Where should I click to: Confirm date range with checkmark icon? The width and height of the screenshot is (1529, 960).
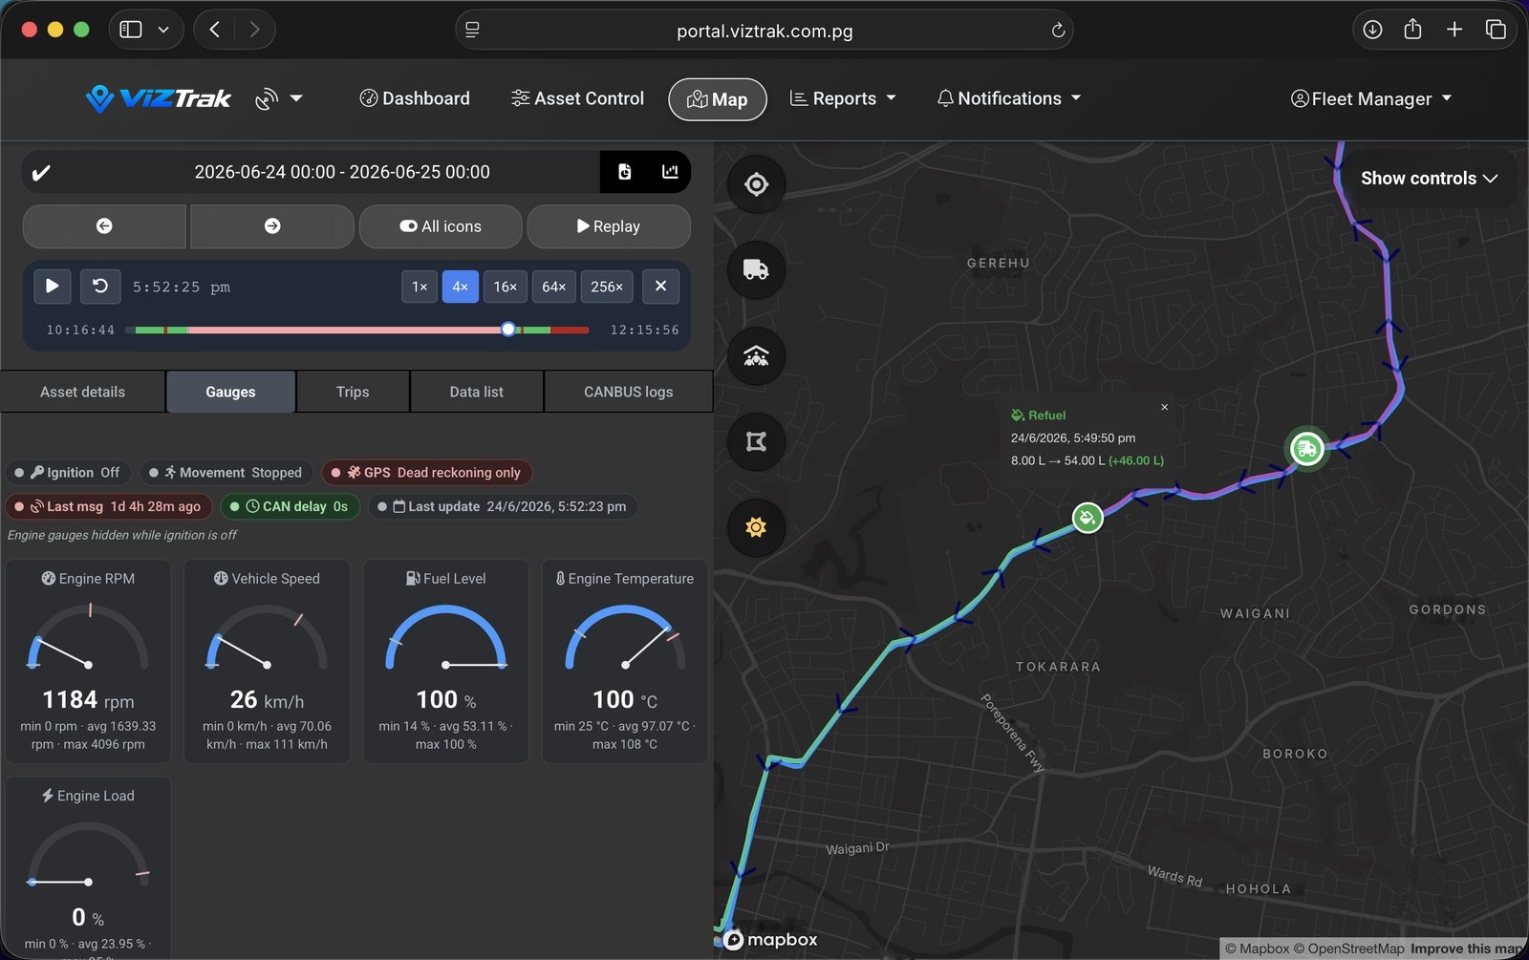41,173
